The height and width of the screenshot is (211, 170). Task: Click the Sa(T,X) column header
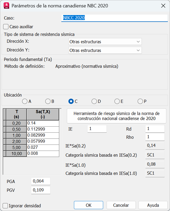pyautogui.click(x=43, y=114)
